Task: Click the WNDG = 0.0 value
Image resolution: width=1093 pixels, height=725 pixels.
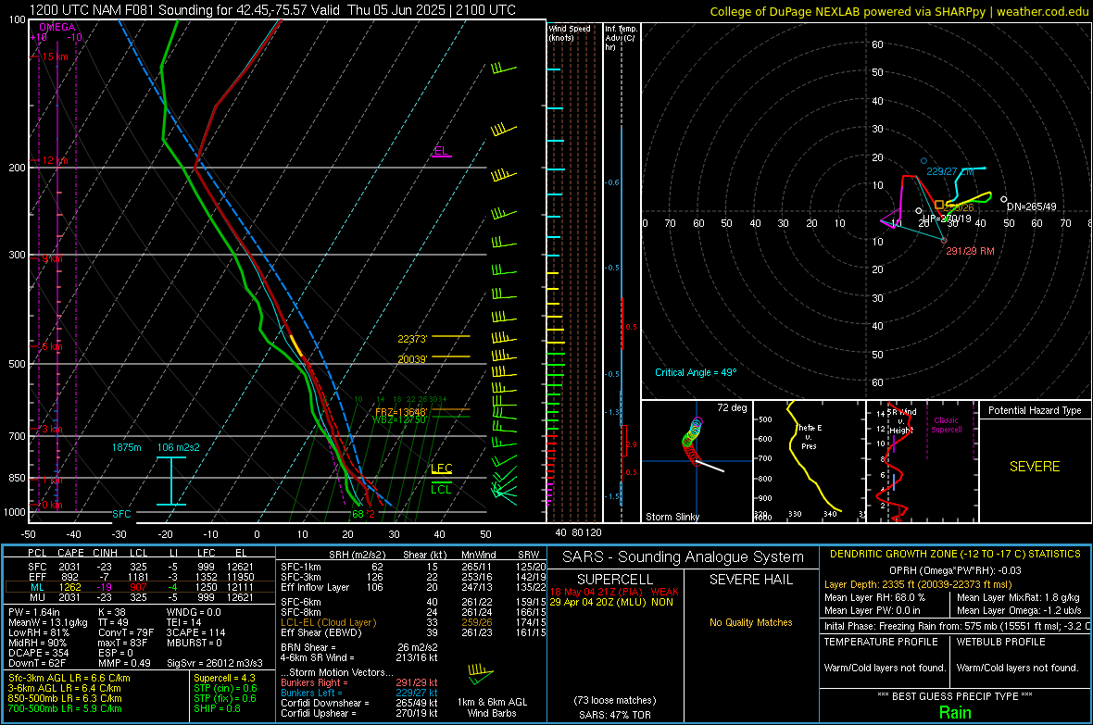Action: (x=194, y=612)
